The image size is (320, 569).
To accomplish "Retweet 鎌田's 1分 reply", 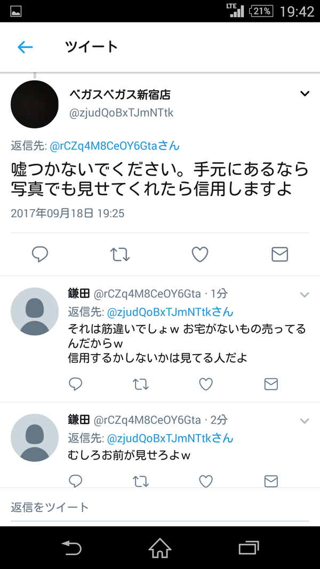I will 141,384.
